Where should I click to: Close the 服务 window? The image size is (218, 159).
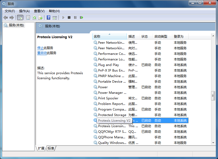tap(210, 3)
